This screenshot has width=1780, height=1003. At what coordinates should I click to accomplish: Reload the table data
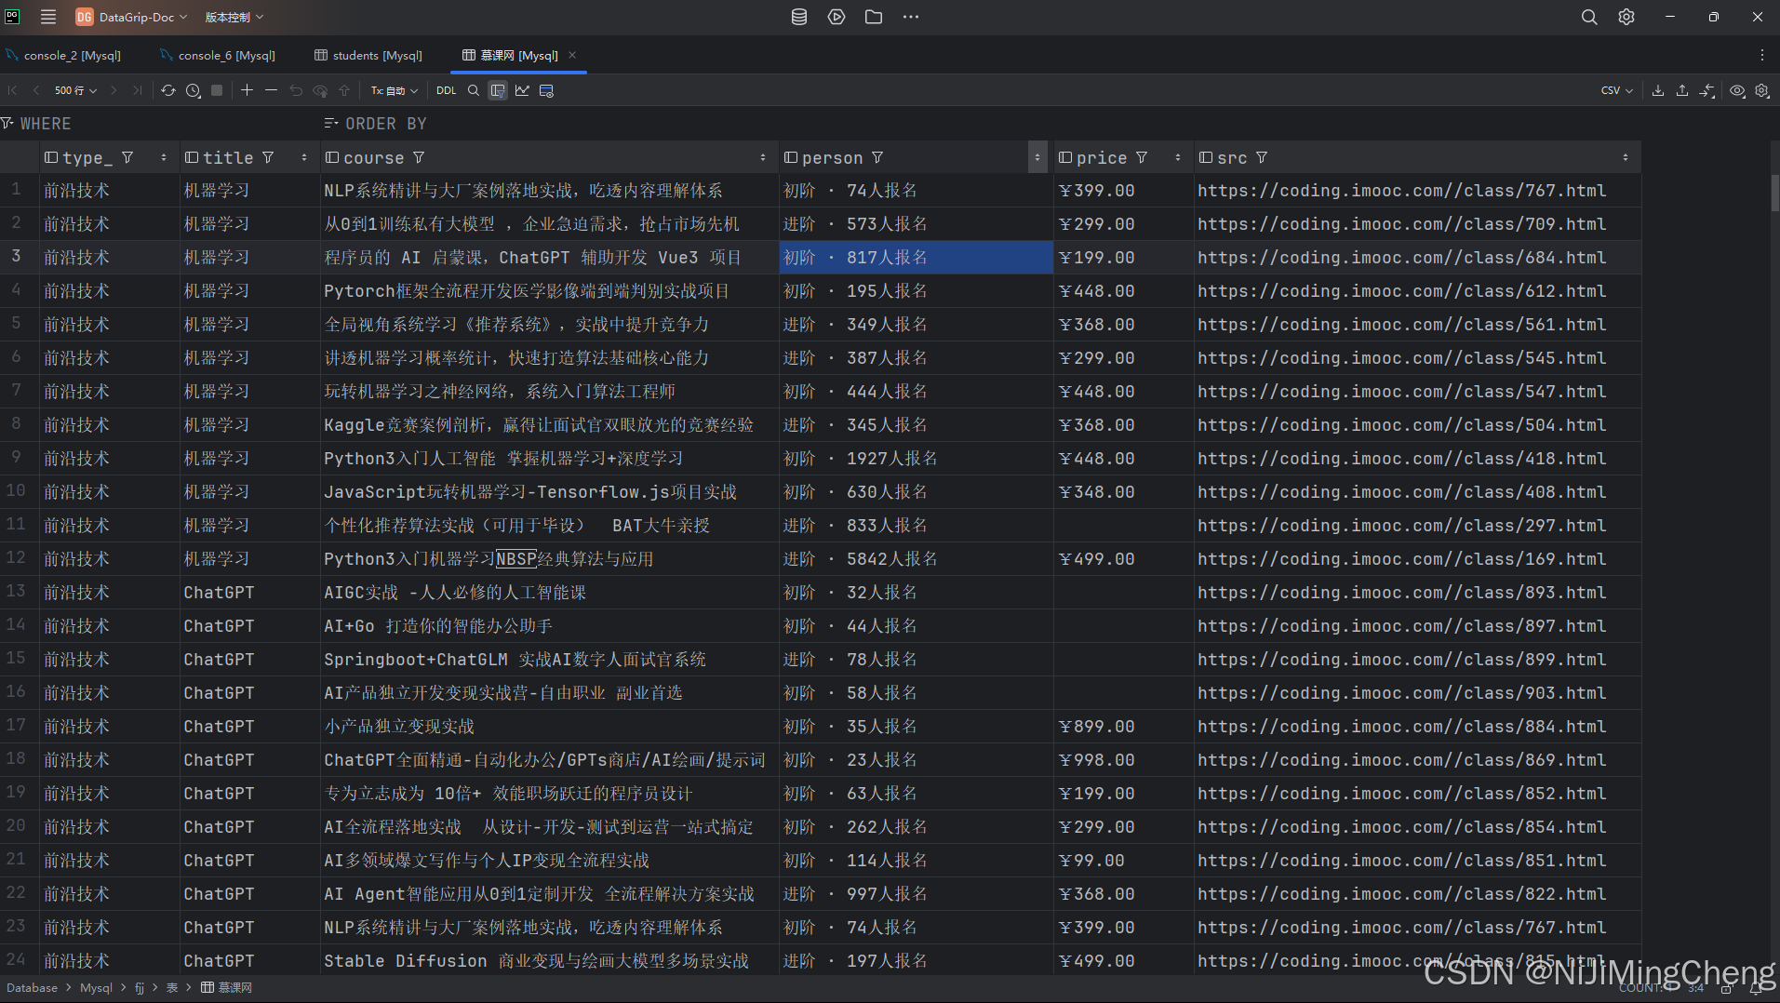pos(168,90)
